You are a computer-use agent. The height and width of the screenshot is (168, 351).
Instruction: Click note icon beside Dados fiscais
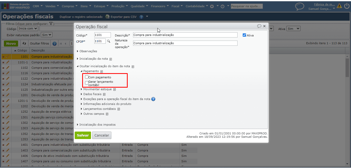tap(104, 94)
